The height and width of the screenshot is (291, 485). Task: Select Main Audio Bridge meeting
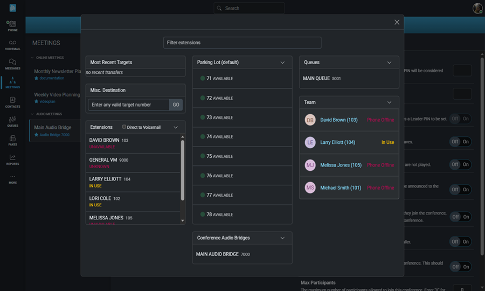[53, 128]
